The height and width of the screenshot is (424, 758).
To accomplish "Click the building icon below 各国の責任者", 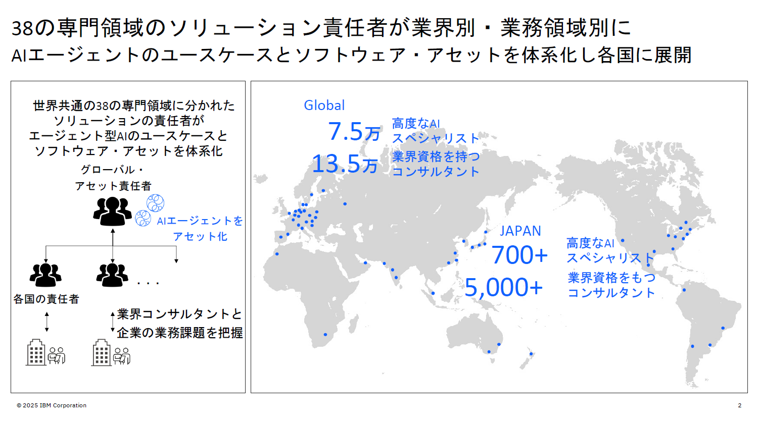I will [x=35, y=352].
